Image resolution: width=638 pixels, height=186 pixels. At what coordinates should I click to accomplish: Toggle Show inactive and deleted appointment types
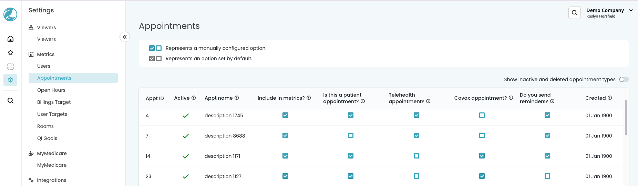coord(624,79)
